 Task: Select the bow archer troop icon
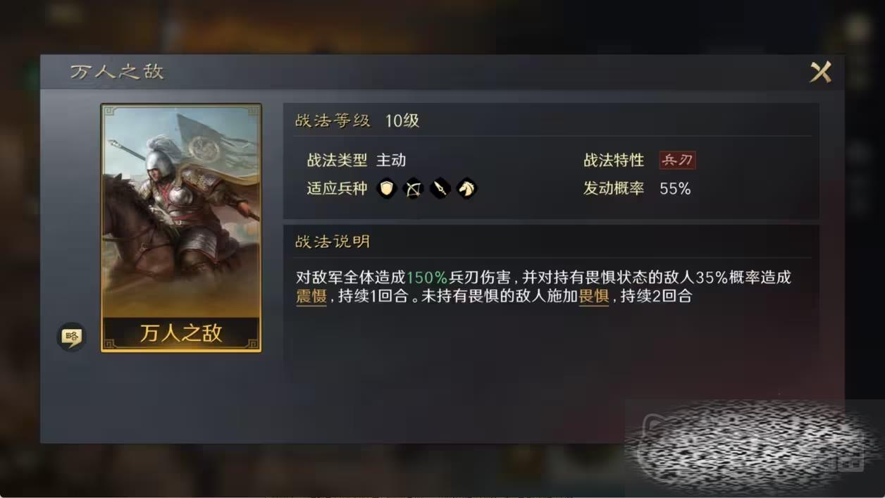click(413, 188)
